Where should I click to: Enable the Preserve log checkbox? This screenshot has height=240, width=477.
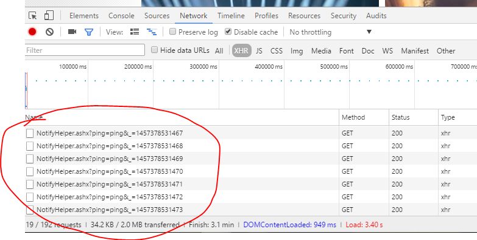click(172, 32)
